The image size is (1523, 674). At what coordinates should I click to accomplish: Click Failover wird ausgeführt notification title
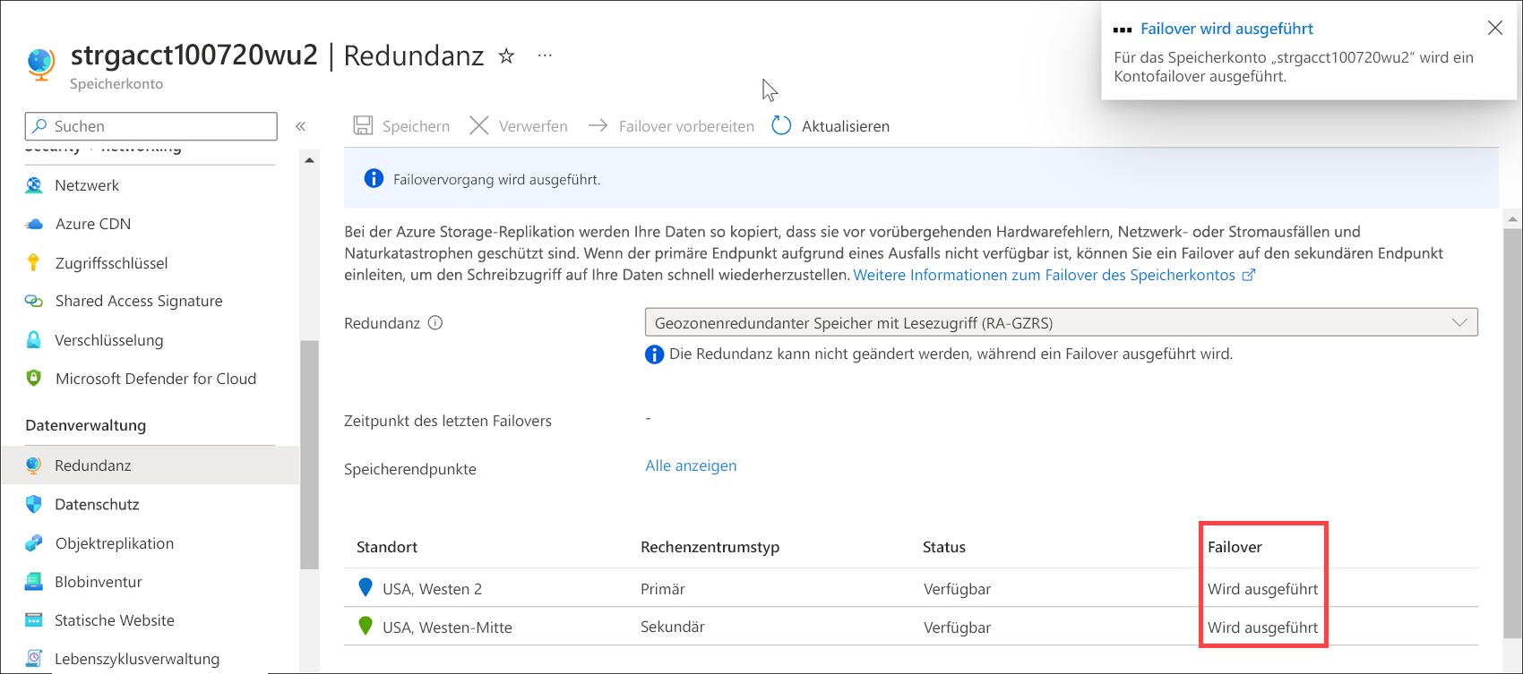pyautogui.click(x=1226, y=29)
